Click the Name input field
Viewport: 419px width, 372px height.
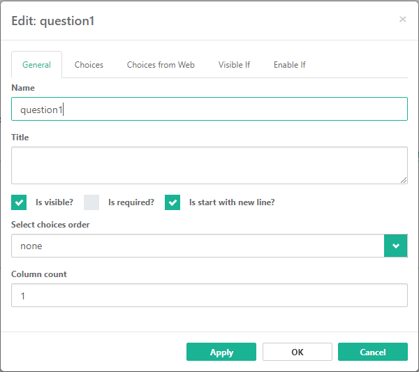pyautogui.click(x=209, y=109)
